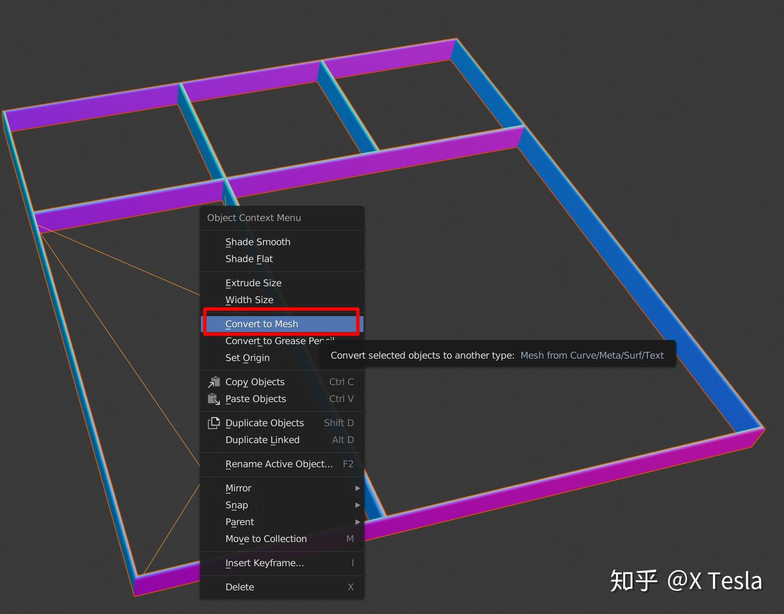This screenshot has height=614, width=784.
Task: Open Rename Active Object dialog
Action: tap(279, 464)
